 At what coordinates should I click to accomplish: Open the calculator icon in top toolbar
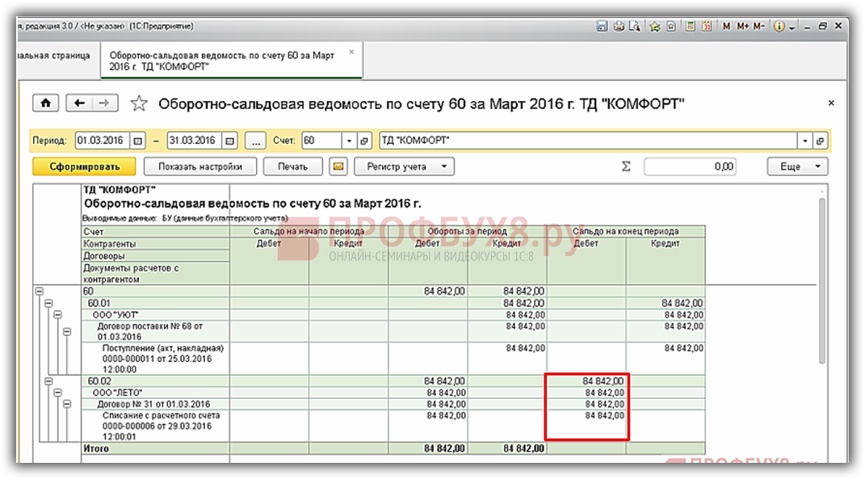pyautogui.click(x=691, y=26)
